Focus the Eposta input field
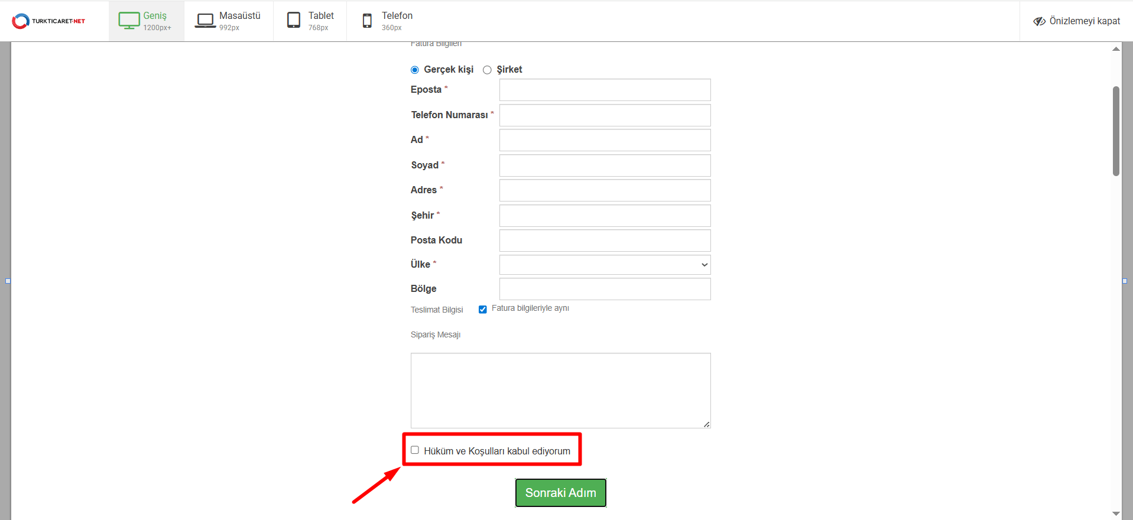1133x520 pixels. coord(605,90)
